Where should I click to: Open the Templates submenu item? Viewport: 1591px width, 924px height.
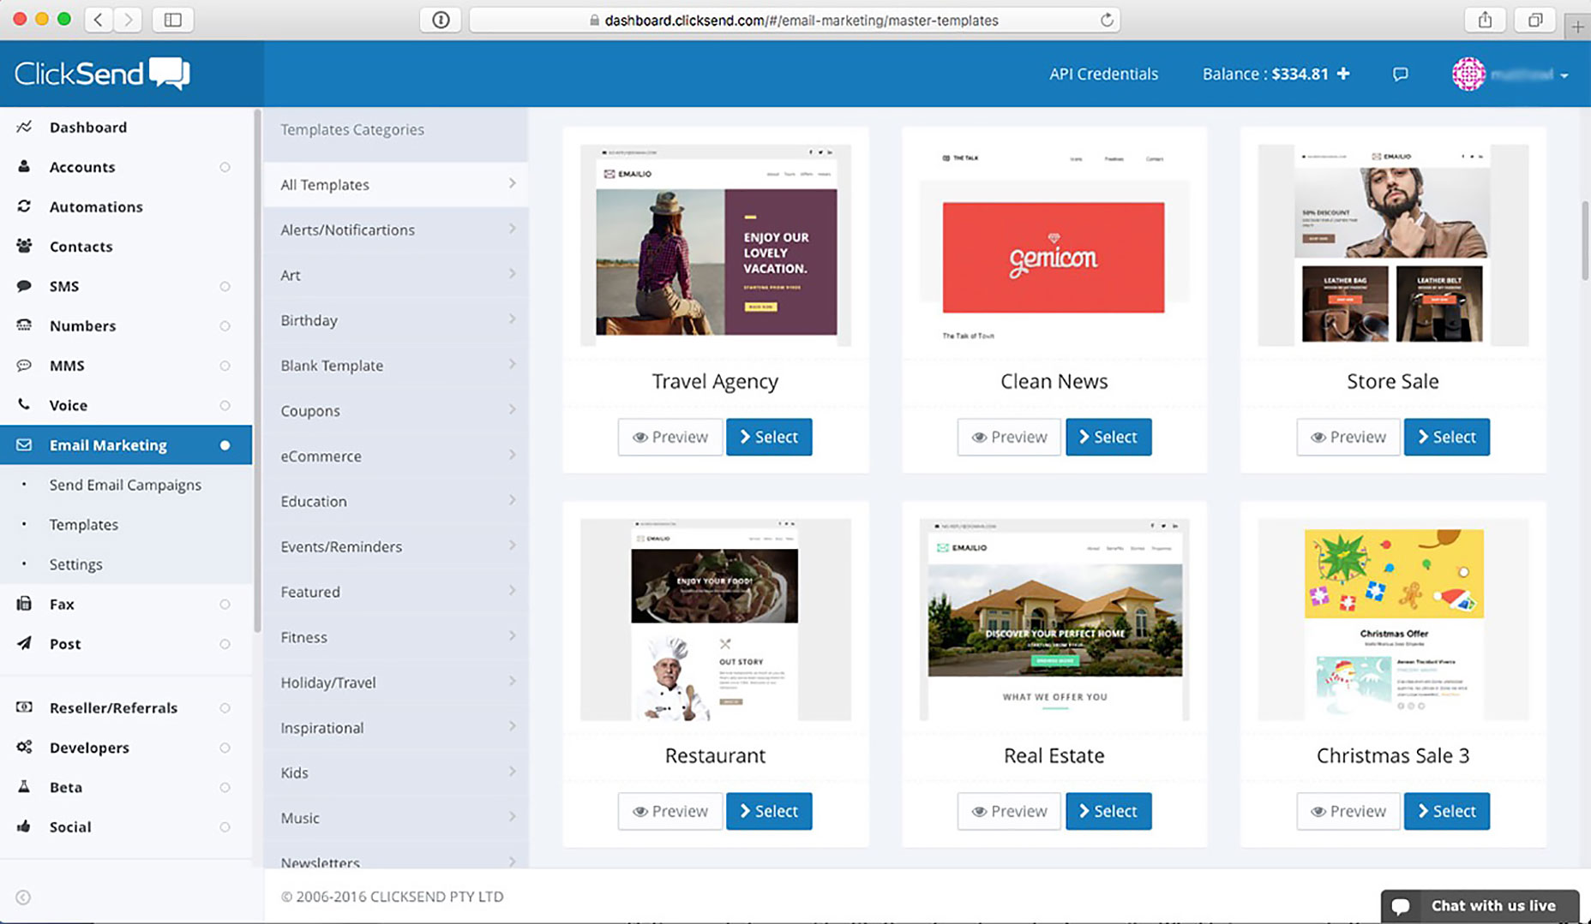(x=84, y=524)
